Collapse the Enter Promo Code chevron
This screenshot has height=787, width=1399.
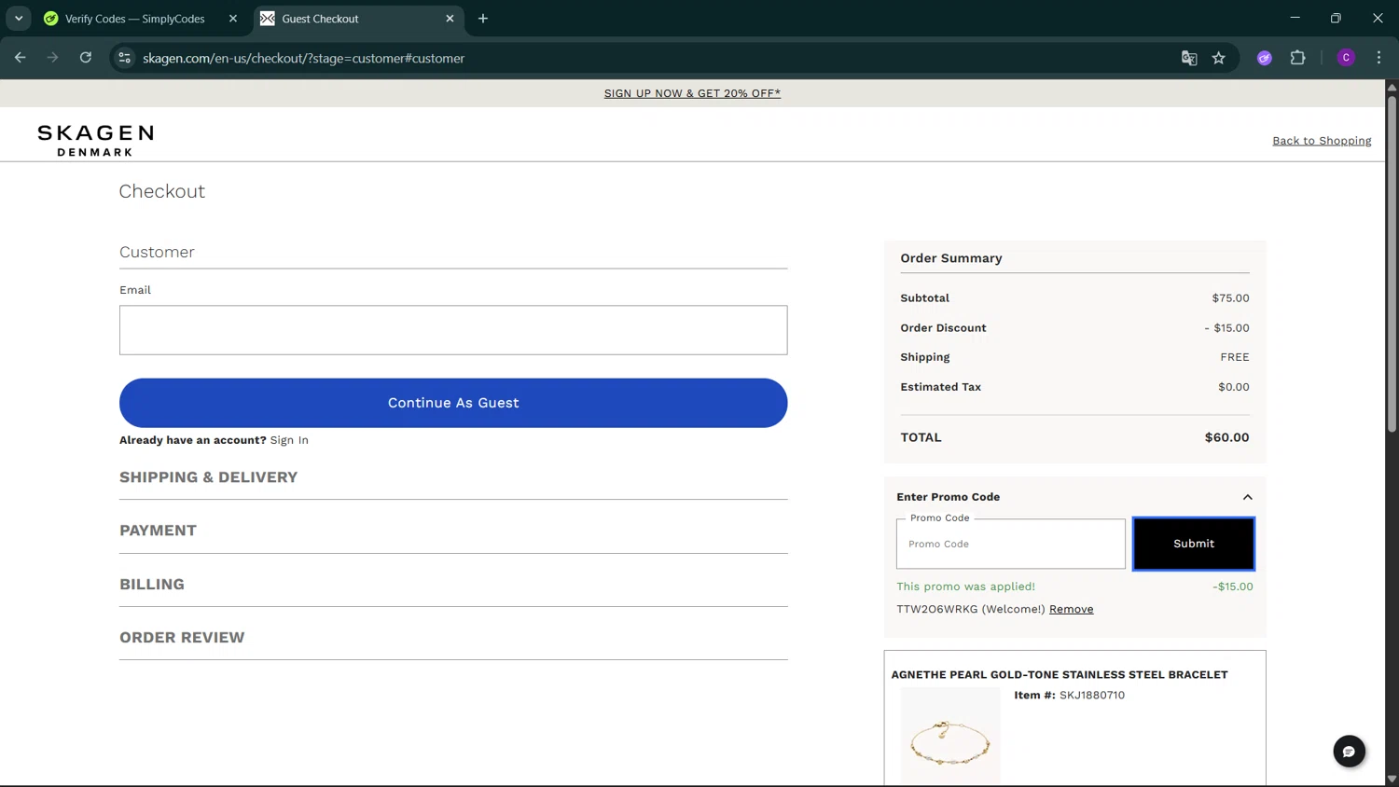pos(1247,497)
